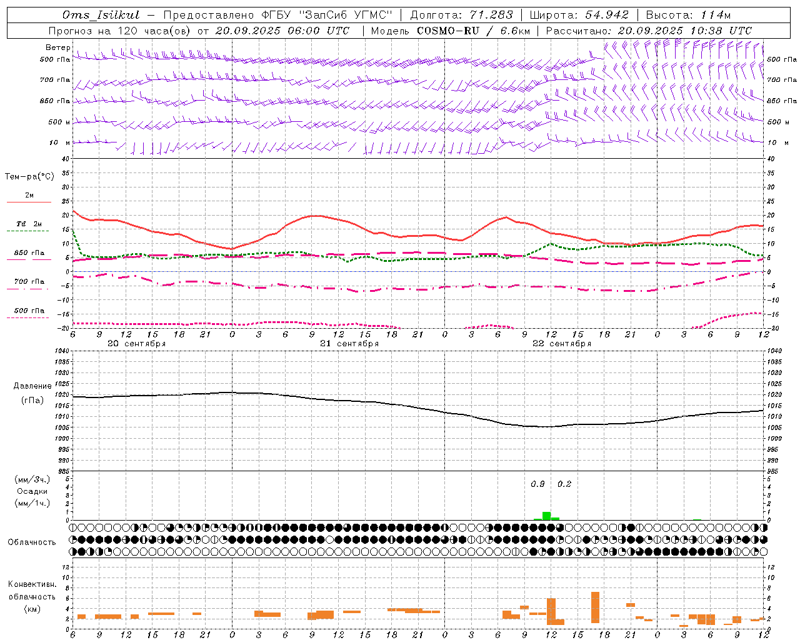This screenshot has width=800, height=640.
Task: Click the pink dotted line sample under 500 гПа legend
Action: tap(28, 317)
